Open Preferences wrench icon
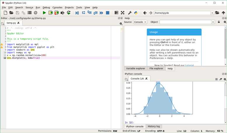The image size is (227, 133). pos(130,13)
